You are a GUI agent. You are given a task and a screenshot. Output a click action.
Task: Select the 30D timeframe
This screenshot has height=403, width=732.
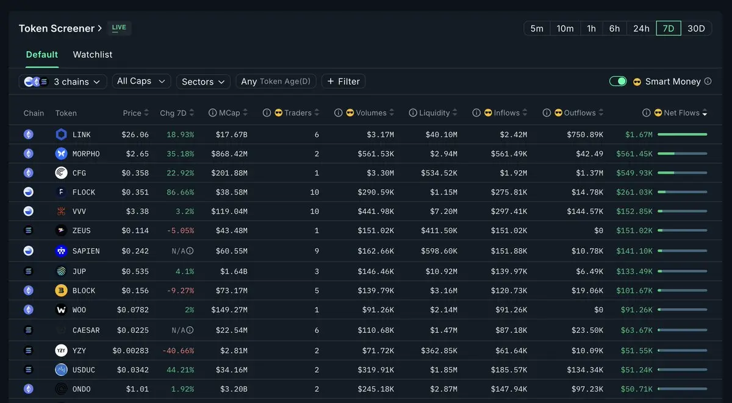(x=696, y=29)
